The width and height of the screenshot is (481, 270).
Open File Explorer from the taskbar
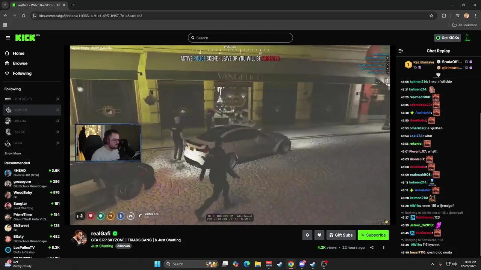[x=258, y=264]
